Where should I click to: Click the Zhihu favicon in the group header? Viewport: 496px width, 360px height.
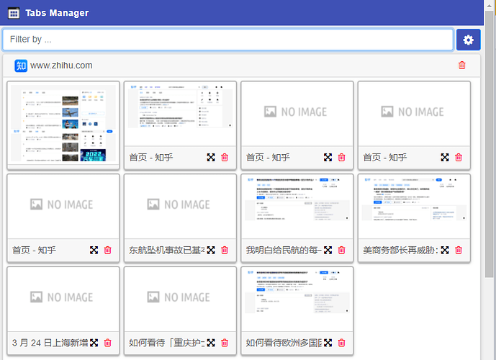pos(21,66)
